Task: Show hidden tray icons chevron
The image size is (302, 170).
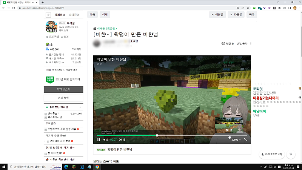Action: coord(261,167)
